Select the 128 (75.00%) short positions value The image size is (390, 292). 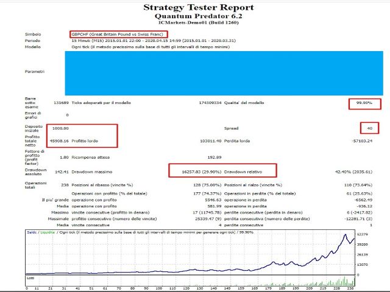click(207, 185)
